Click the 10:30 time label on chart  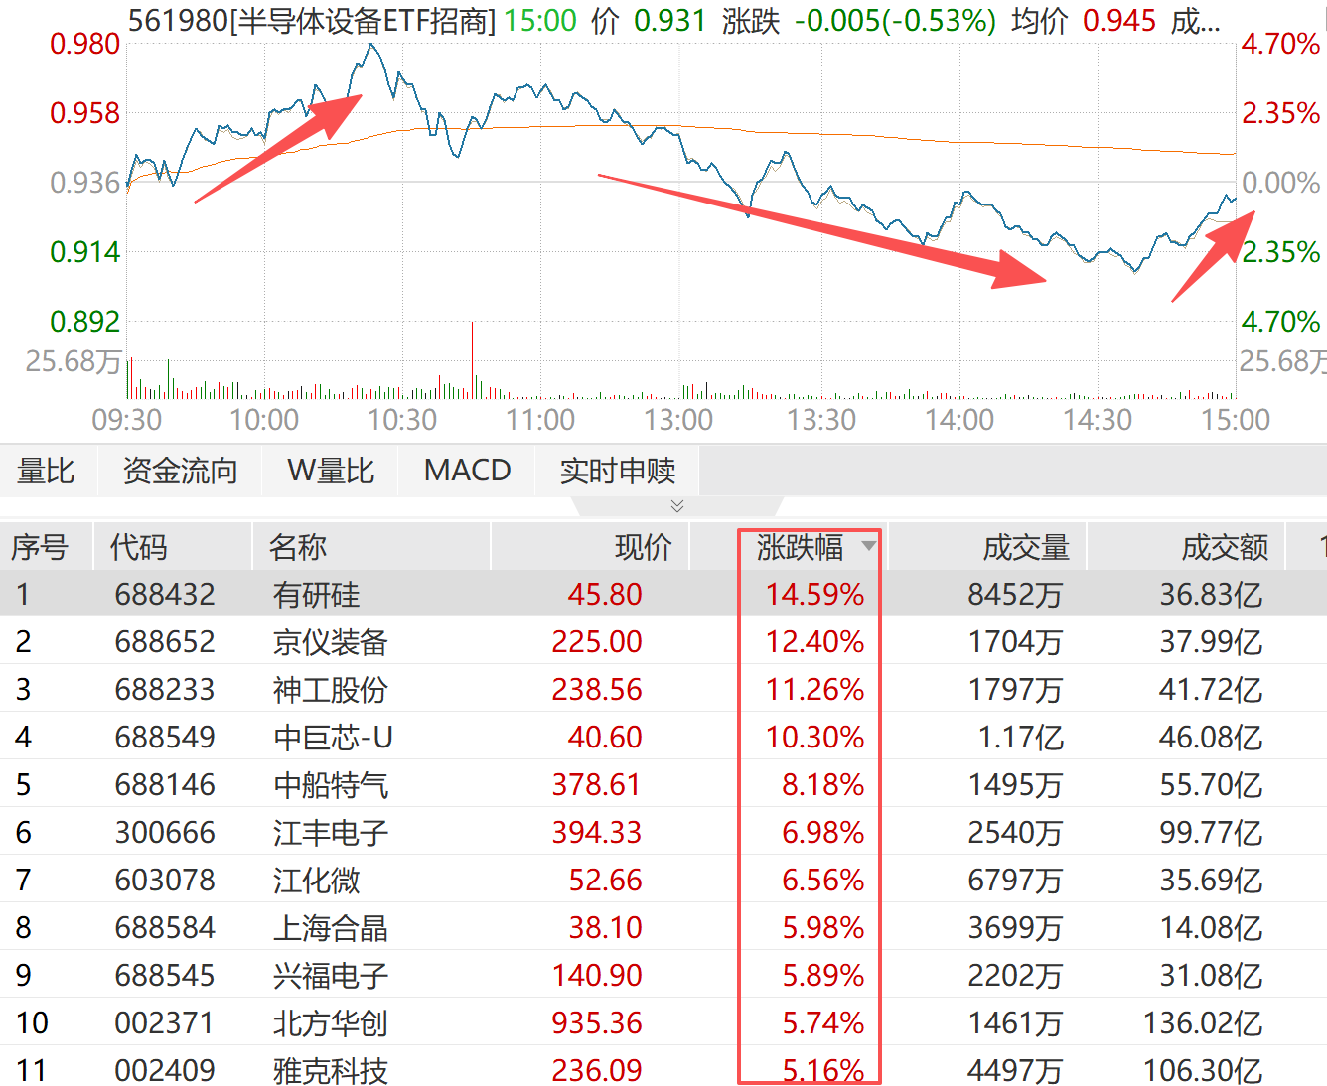click(x=402, y=420)
